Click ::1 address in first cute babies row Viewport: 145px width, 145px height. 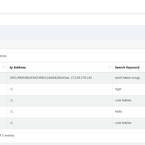click(x=11, y=100)
